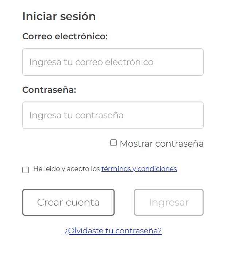Click the Correo electrónico field label
This screenshot has width=250, height=254.
[65, 37]
